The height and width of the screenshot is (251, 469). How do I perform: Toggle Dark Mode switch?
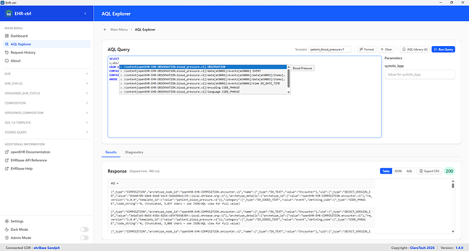click(x=84, y=229)
